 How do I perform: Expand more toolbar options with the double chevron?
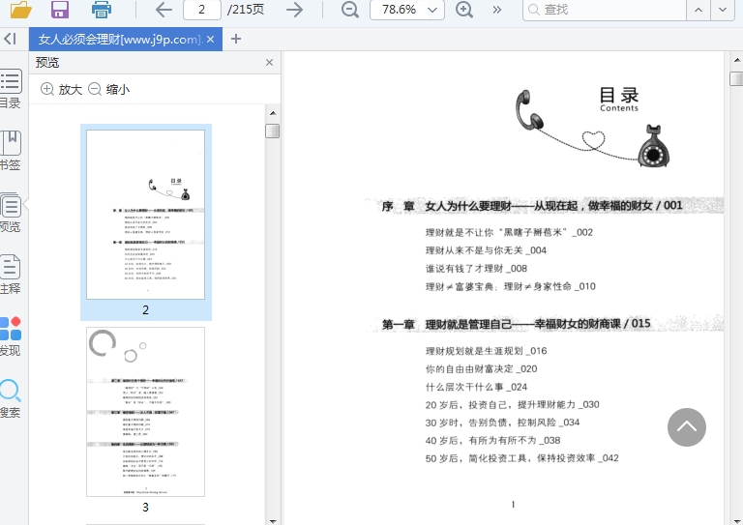coord(496,10)
